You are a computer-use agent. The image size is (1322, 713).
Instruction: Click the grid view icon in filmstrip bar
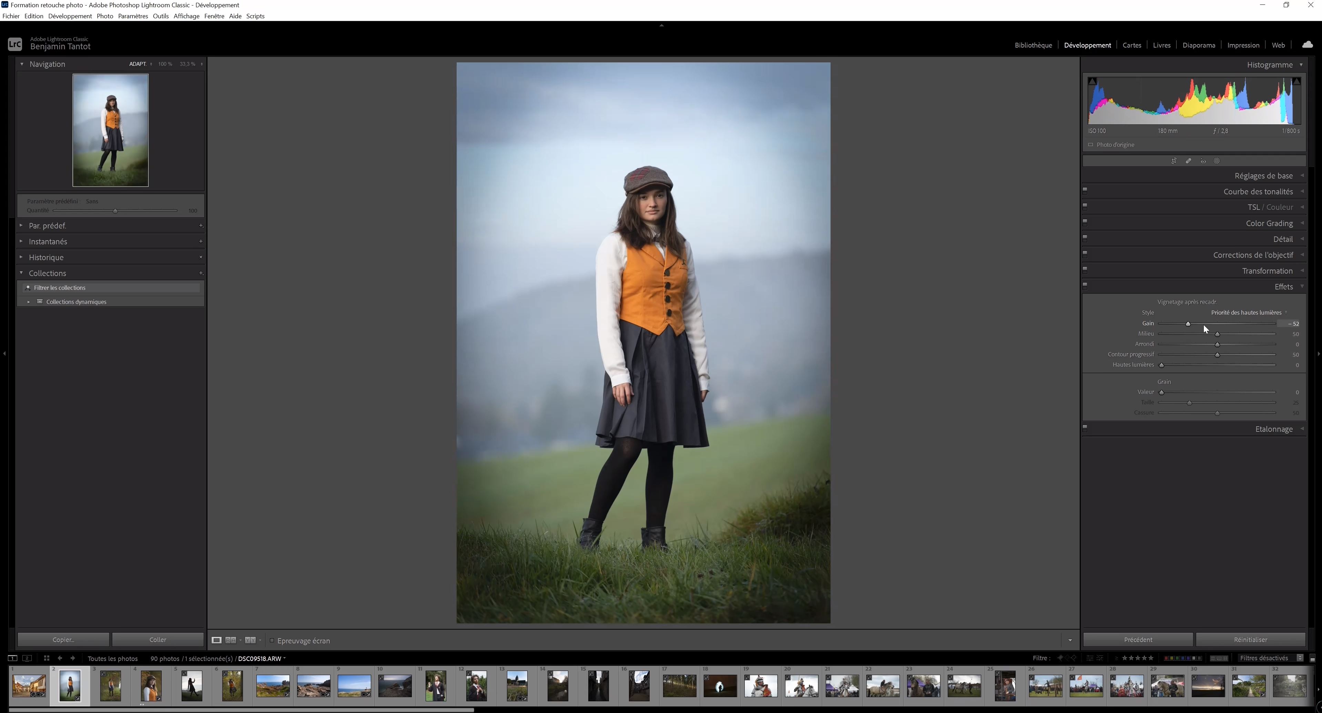click(x=46, y=658)
